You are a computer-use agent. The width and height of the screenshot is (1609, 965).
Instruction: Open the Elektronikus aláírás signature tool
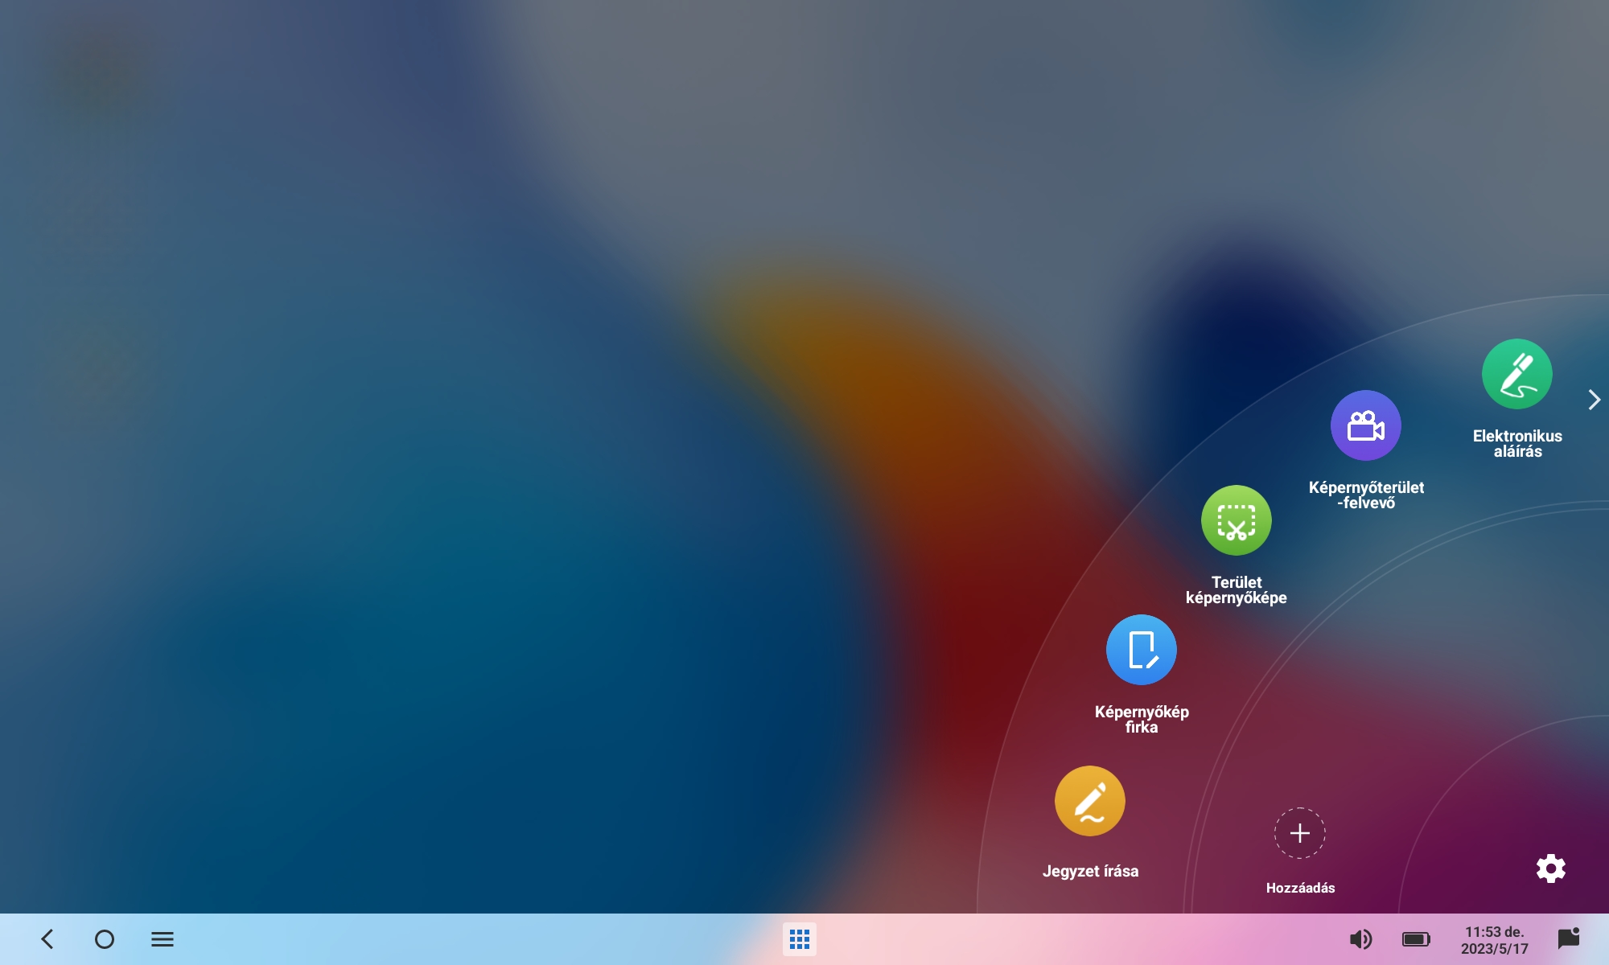[x=1516, y=374]
